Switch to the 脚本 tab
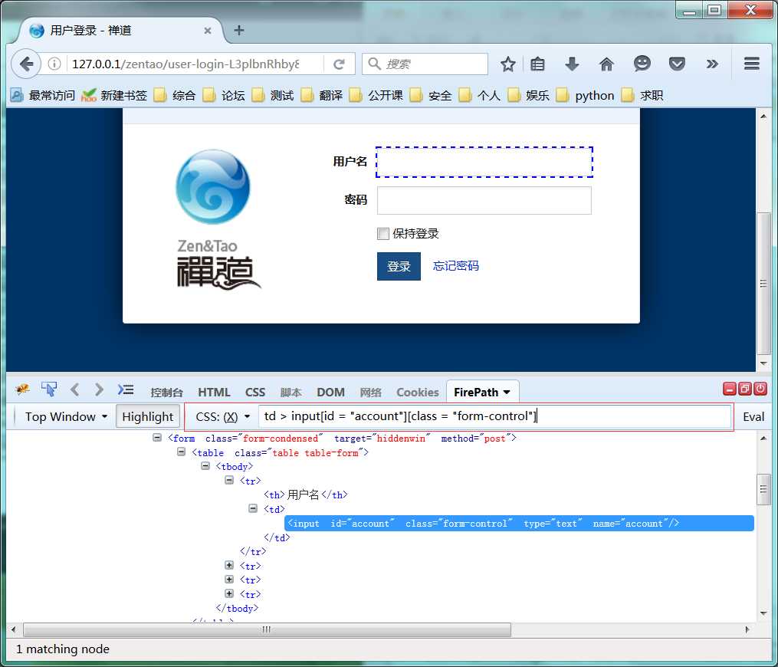Screen dimensions: 778x667 pyautogui.click(x=291, y=393)
